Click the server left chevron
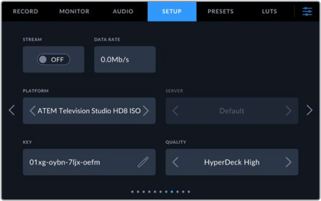The height and width of the screenshot is (201, 321). [176, 111]
